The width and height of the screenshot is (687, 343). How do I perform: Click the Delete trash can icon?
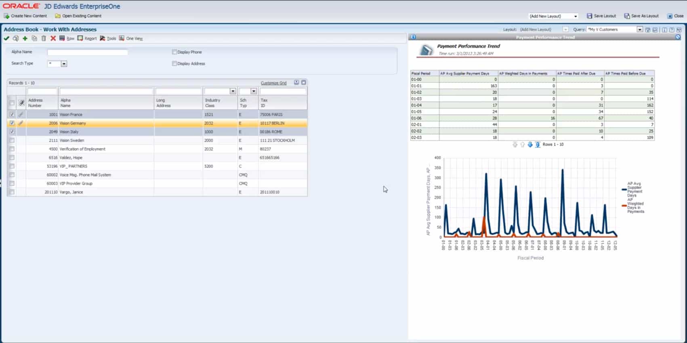pyautogui.click(x=44, y=38)
